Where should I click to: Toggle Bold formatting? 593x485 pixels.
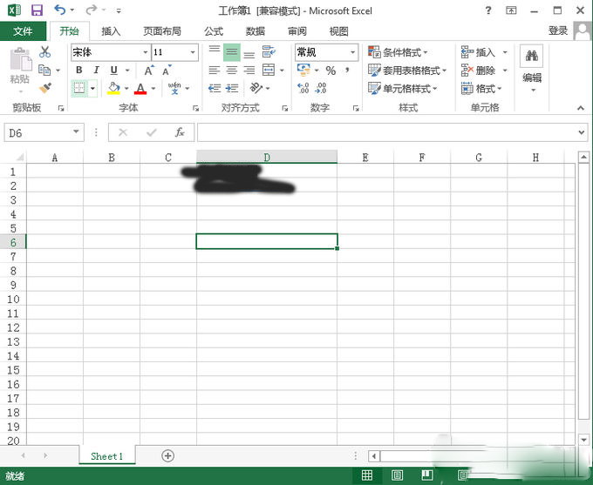pyautogui.click(x=79, y=70)
